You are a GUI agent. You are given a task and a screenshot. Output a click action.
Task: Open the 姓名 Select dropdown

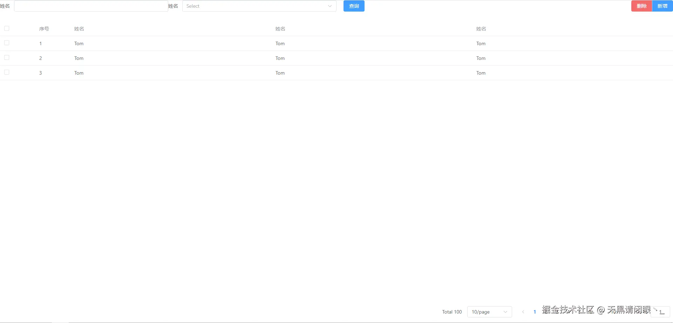point(259,6)
